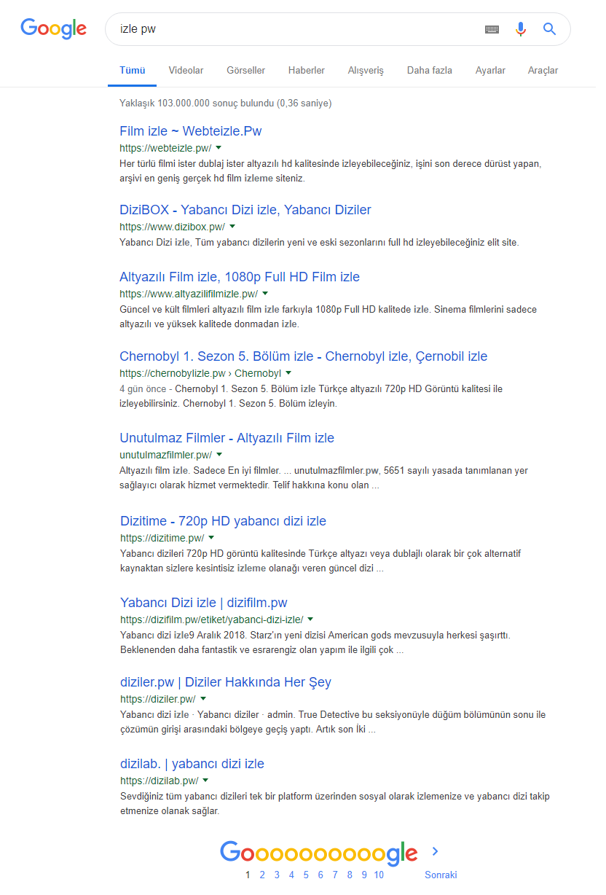
Task: Open dizilab. | yabancı dizi izle result
Action: pos(192,764)
